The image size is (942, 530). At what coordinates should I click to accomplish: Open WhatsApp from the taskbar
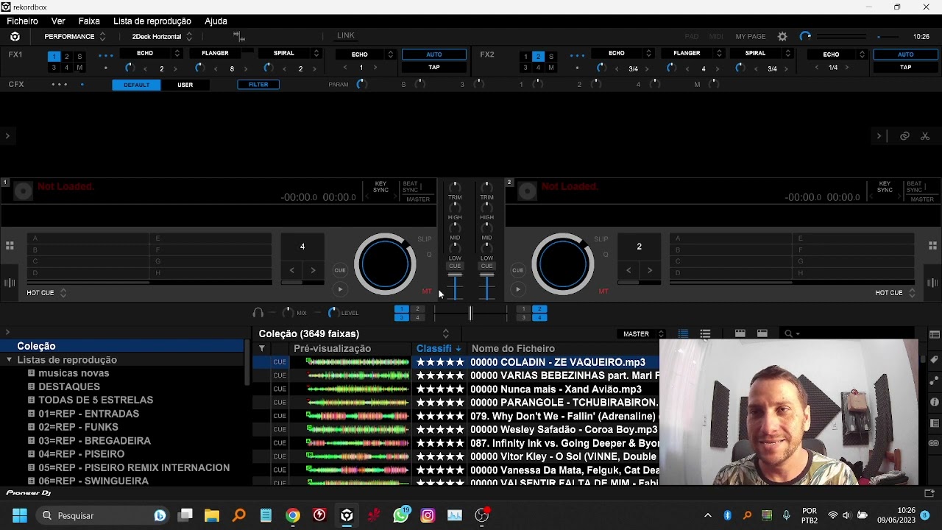(401, 515)
